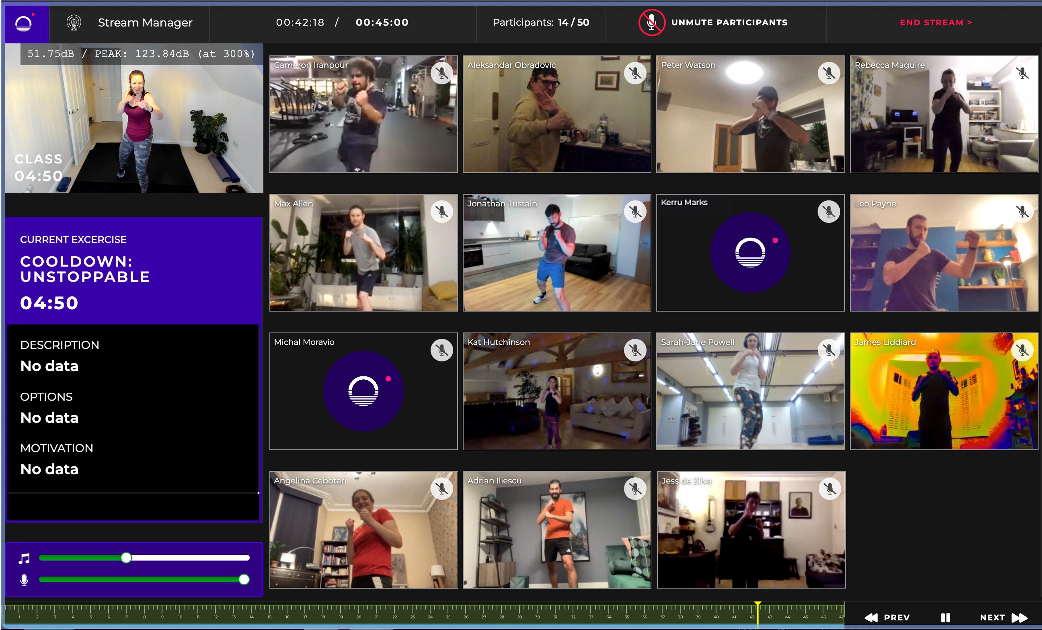Image resolution: width=1042 pixels, height=630 pixels.
Task: Click the Stream Manager title
Action: 145,22
